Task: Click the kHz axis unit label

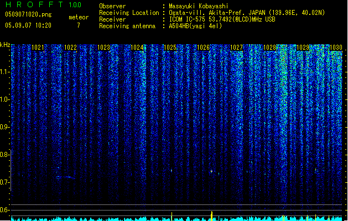Action: coord(5,45)
